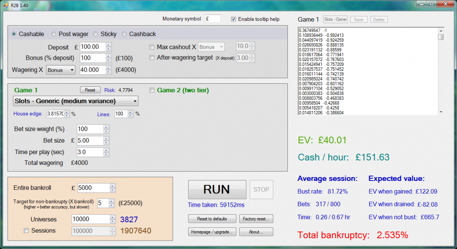Screen dimensions: 457x249
Task: Click the window minimize button
Action: 421,4
